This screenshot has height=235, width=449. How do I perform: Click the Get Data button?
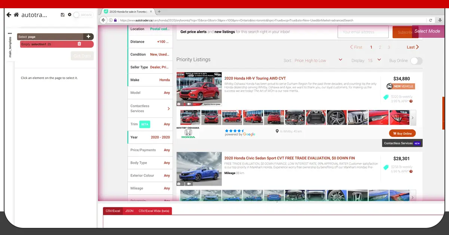82,56
